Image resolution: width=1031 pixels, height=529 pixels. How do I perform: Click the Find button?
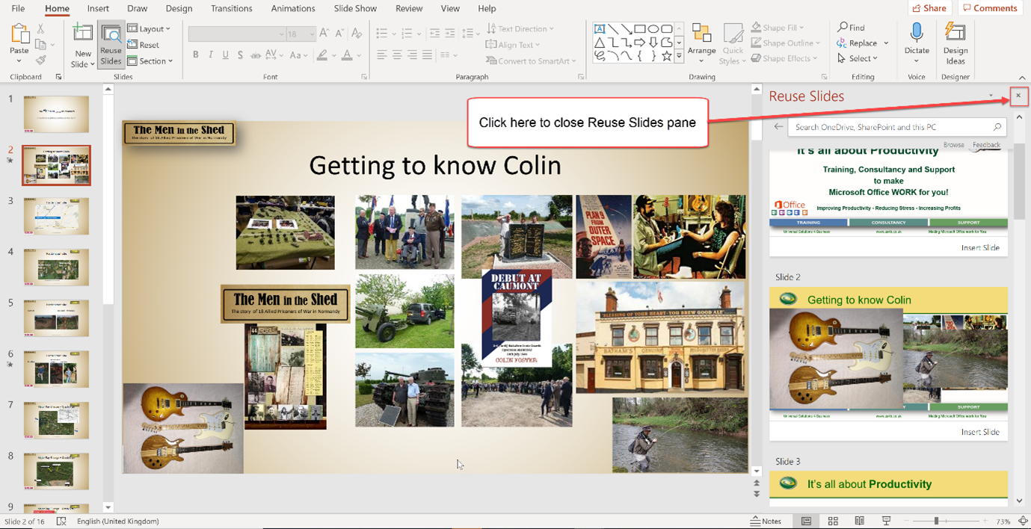click(x=852, y=28)
